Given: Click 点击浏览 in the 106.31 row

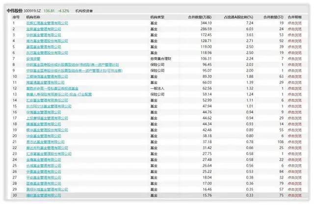Looking at the screenshot, I should point(294,59).
